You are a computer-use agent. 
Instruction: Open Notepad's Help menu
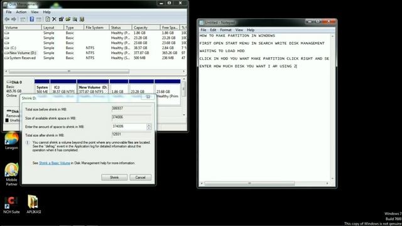pos(251,30)
